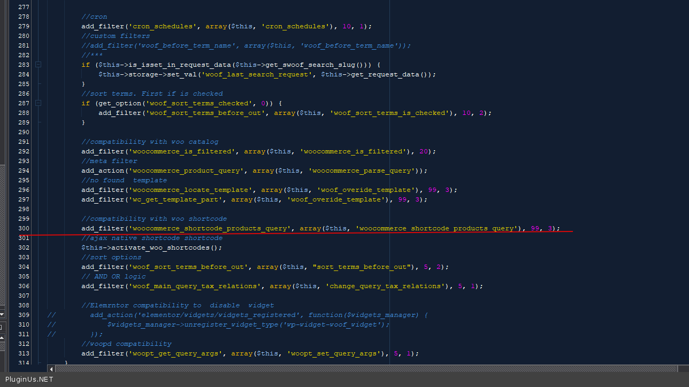Click the small square button at the left edge
Viewport: 689px width, 387px height.
point(1,326)
